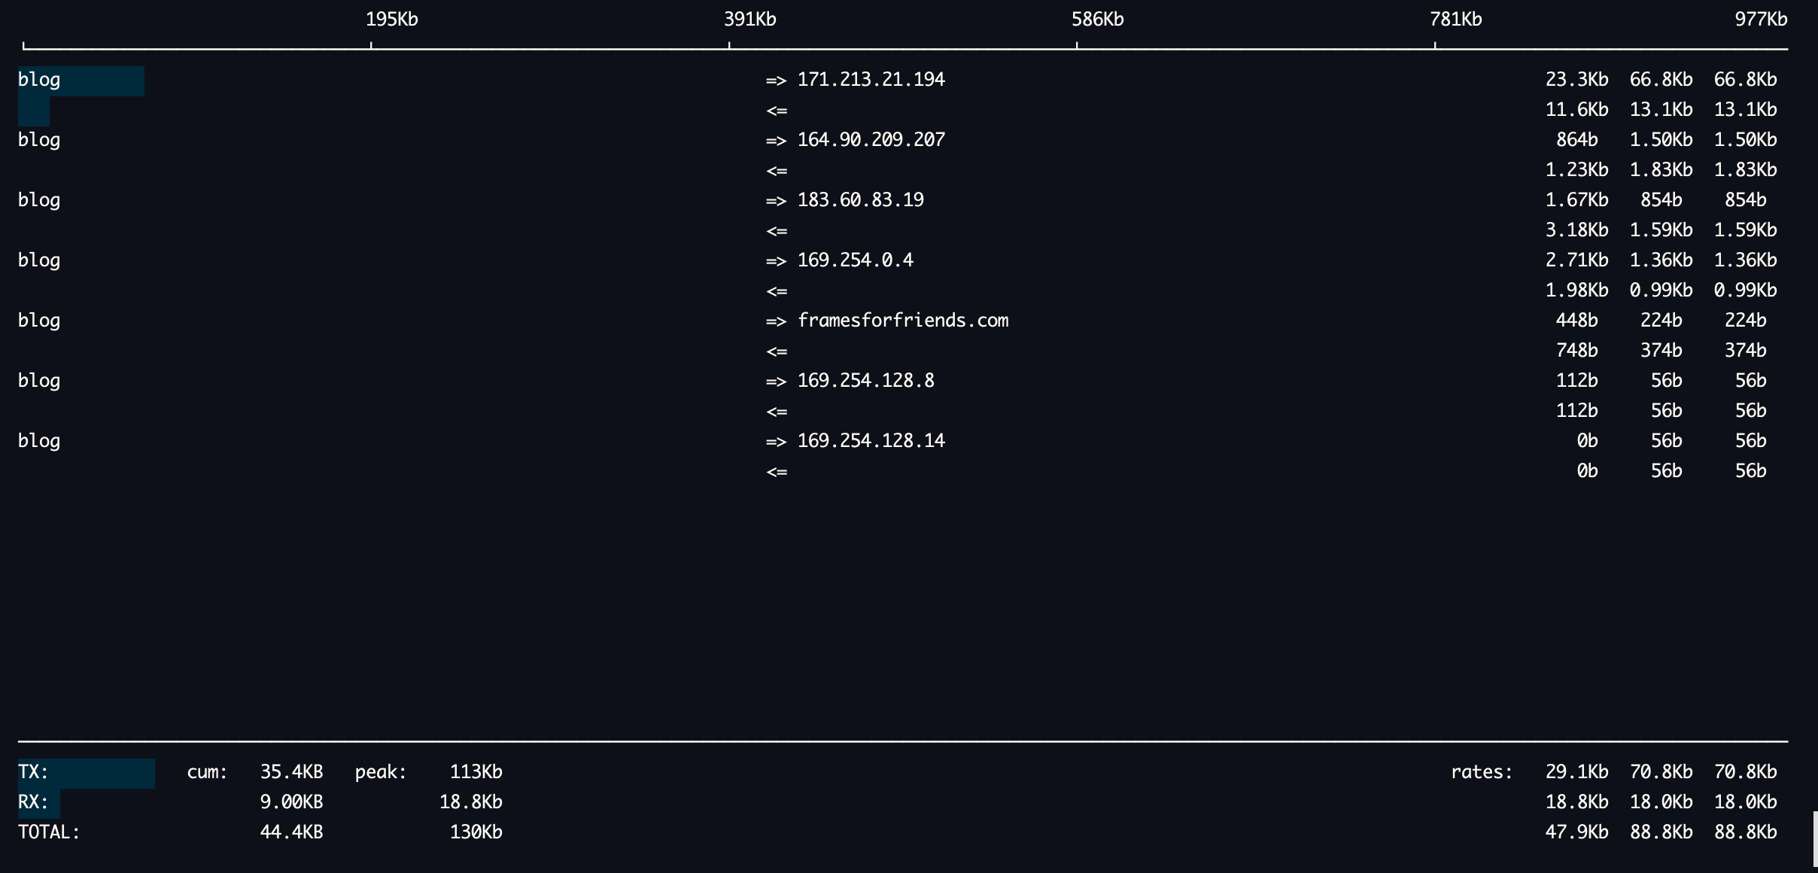Click the rates label
1818x873 pixels.
click(x=1481, y=772)
